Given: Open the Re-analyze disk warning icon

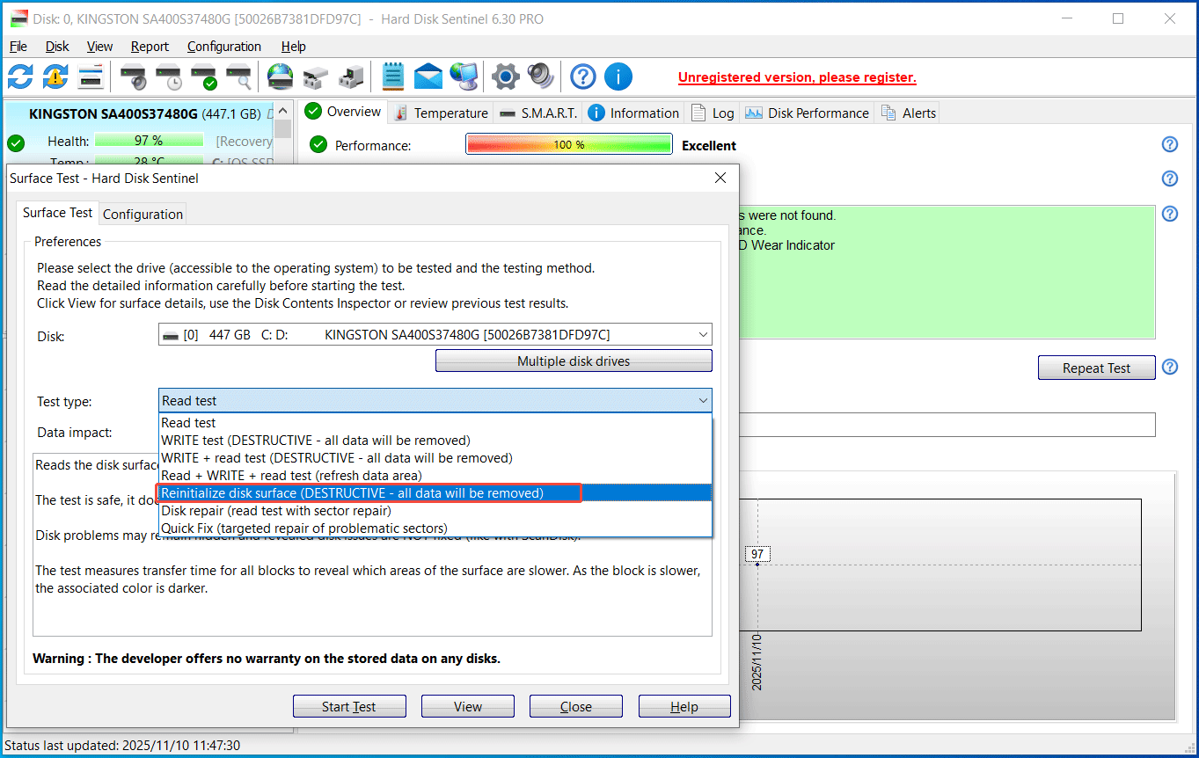Looking at the screenshot, I should coord(54,77).
